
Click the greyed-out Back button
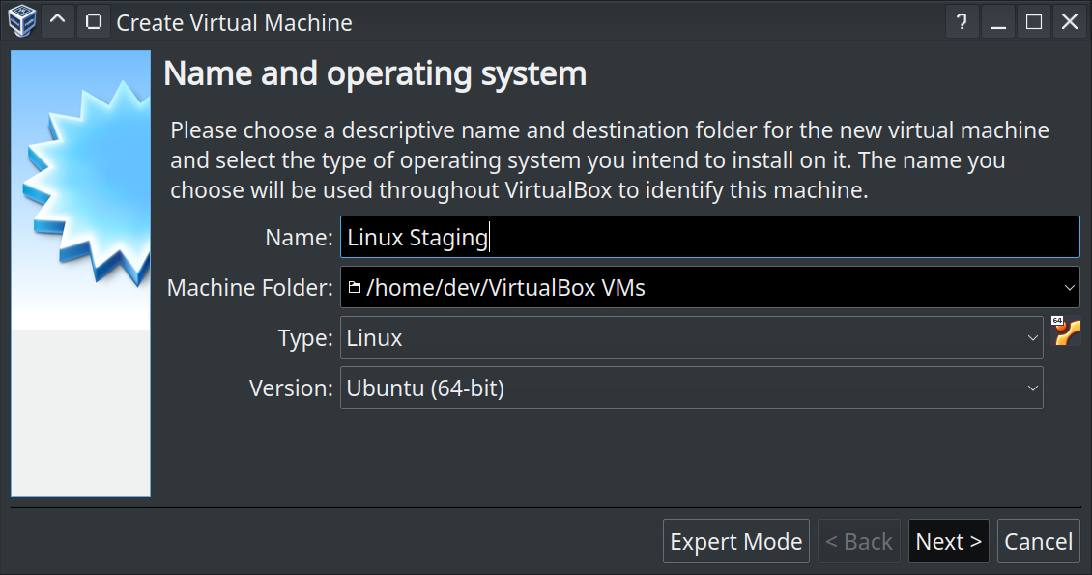coord(858,542)
